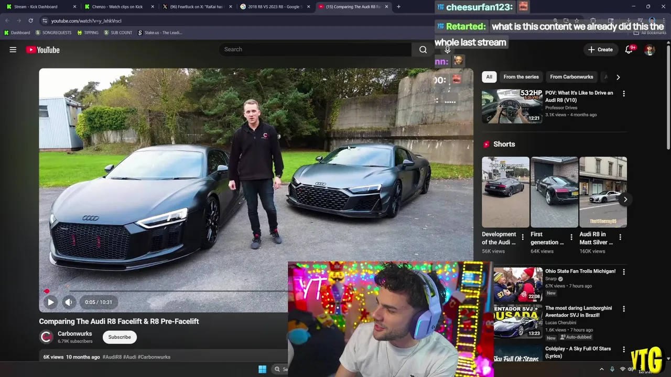Open account avatar menu
This screenshot has width=671, height=377.
650,50
